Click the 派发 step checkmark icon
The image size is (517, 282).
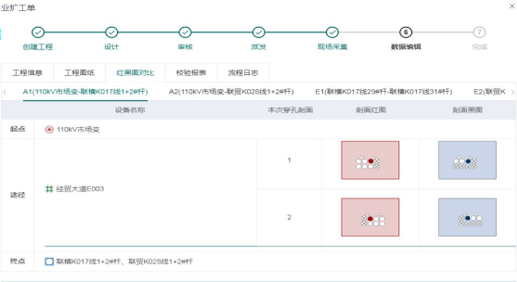click(258, 32)
